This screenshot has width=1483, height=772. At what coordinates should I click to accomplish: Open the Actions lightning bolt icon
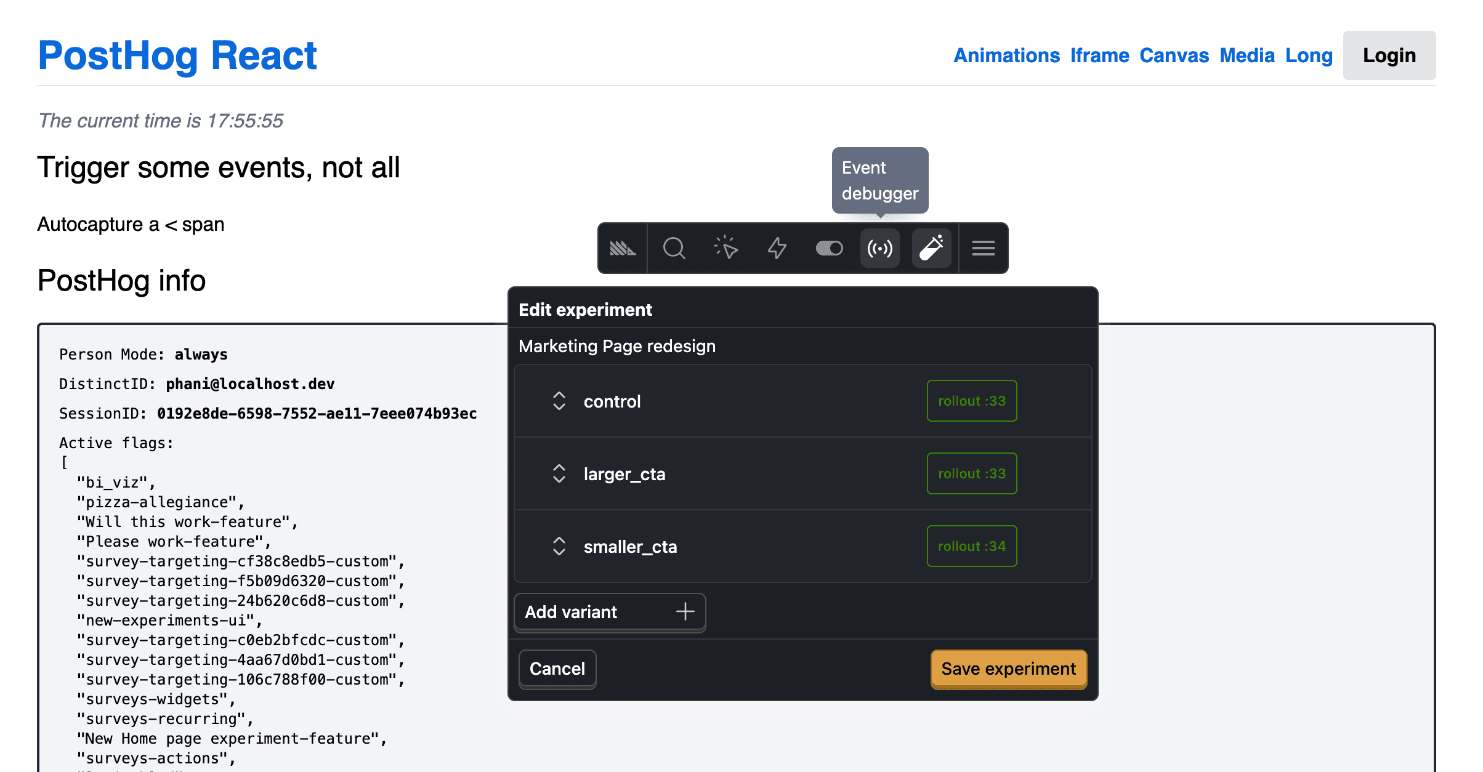pyautogui.click(x=777, y=248)
